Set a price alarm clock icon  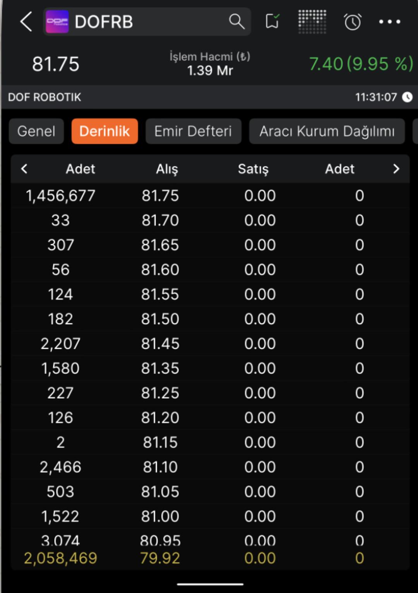coord(352,22)
